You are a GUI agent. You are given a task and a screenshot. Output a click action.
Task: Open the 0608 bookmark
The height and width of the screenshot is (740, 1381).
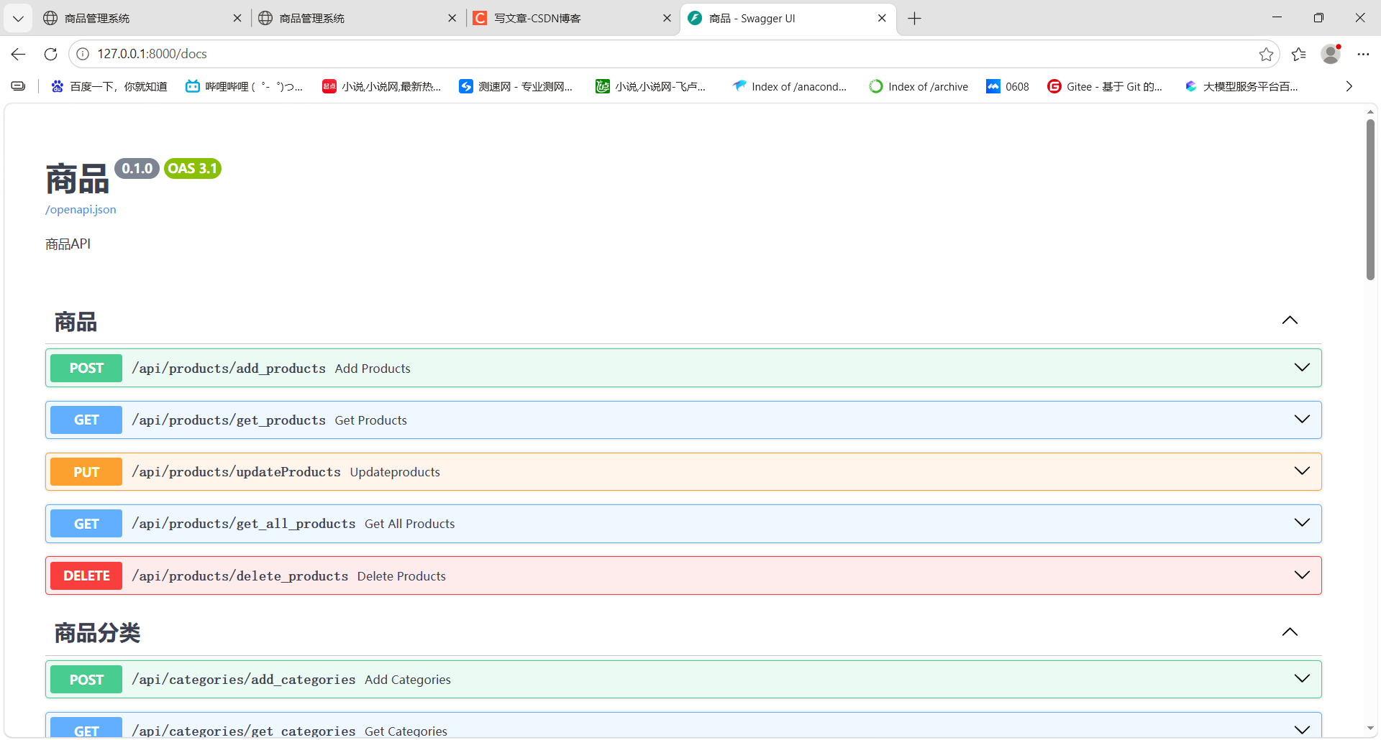click(x=1008, y=86)
